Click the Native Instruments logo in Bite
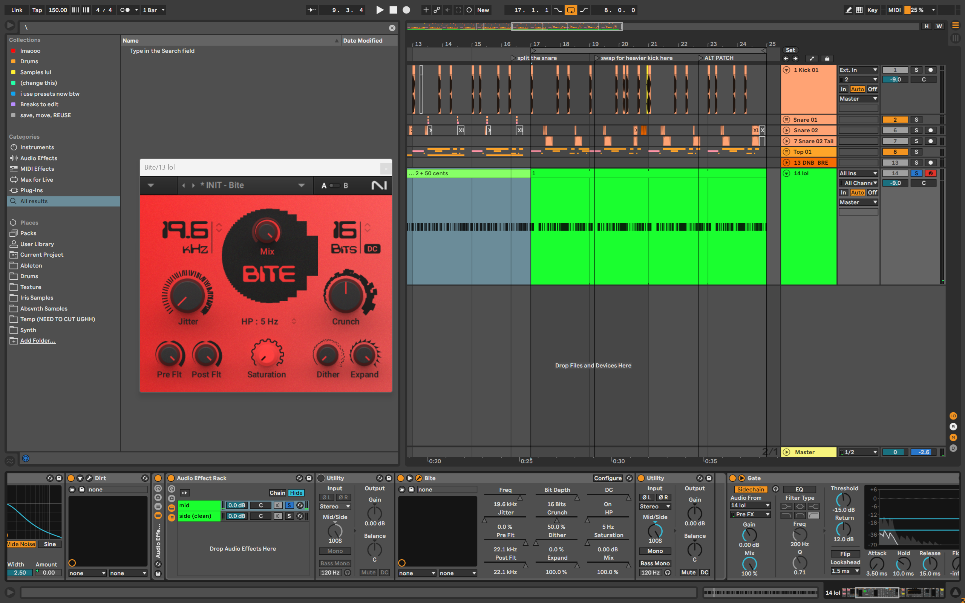 379,185
